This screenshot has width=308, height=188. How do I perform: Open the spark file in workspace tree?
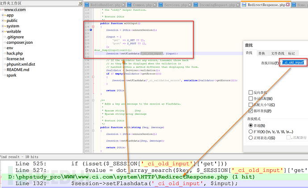[12, 75]
